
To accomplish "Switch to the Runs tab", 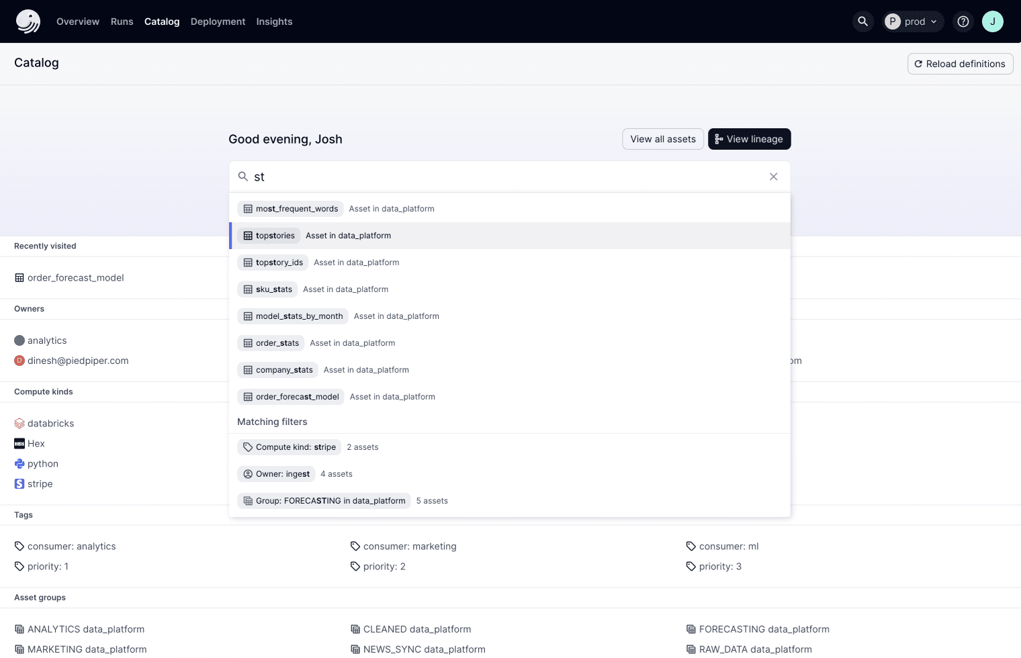I will (x=122, y=21).
